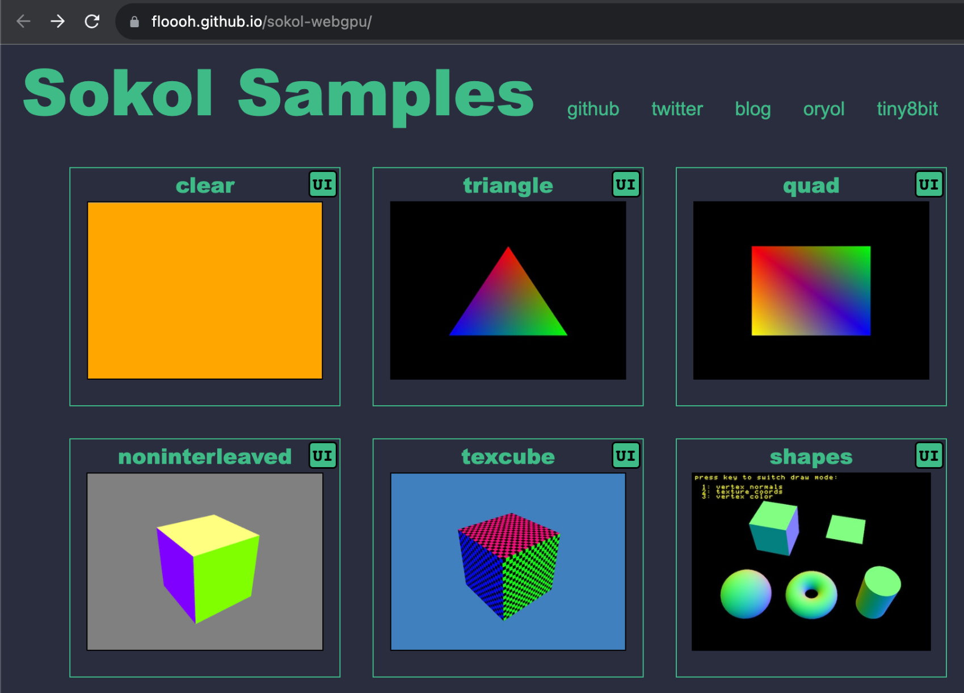
Task: View site info via the lock icon
Action: (x=134, y=22)
